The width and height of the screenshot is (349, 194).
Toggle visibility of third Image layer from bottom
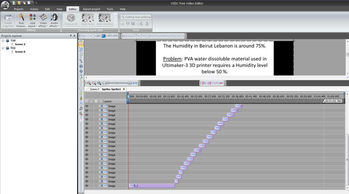pos(87,177)
